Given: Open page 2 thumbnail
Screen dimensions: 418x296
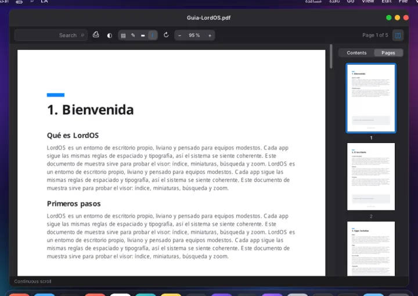Looking at the screenshot, I should [371, 177].
